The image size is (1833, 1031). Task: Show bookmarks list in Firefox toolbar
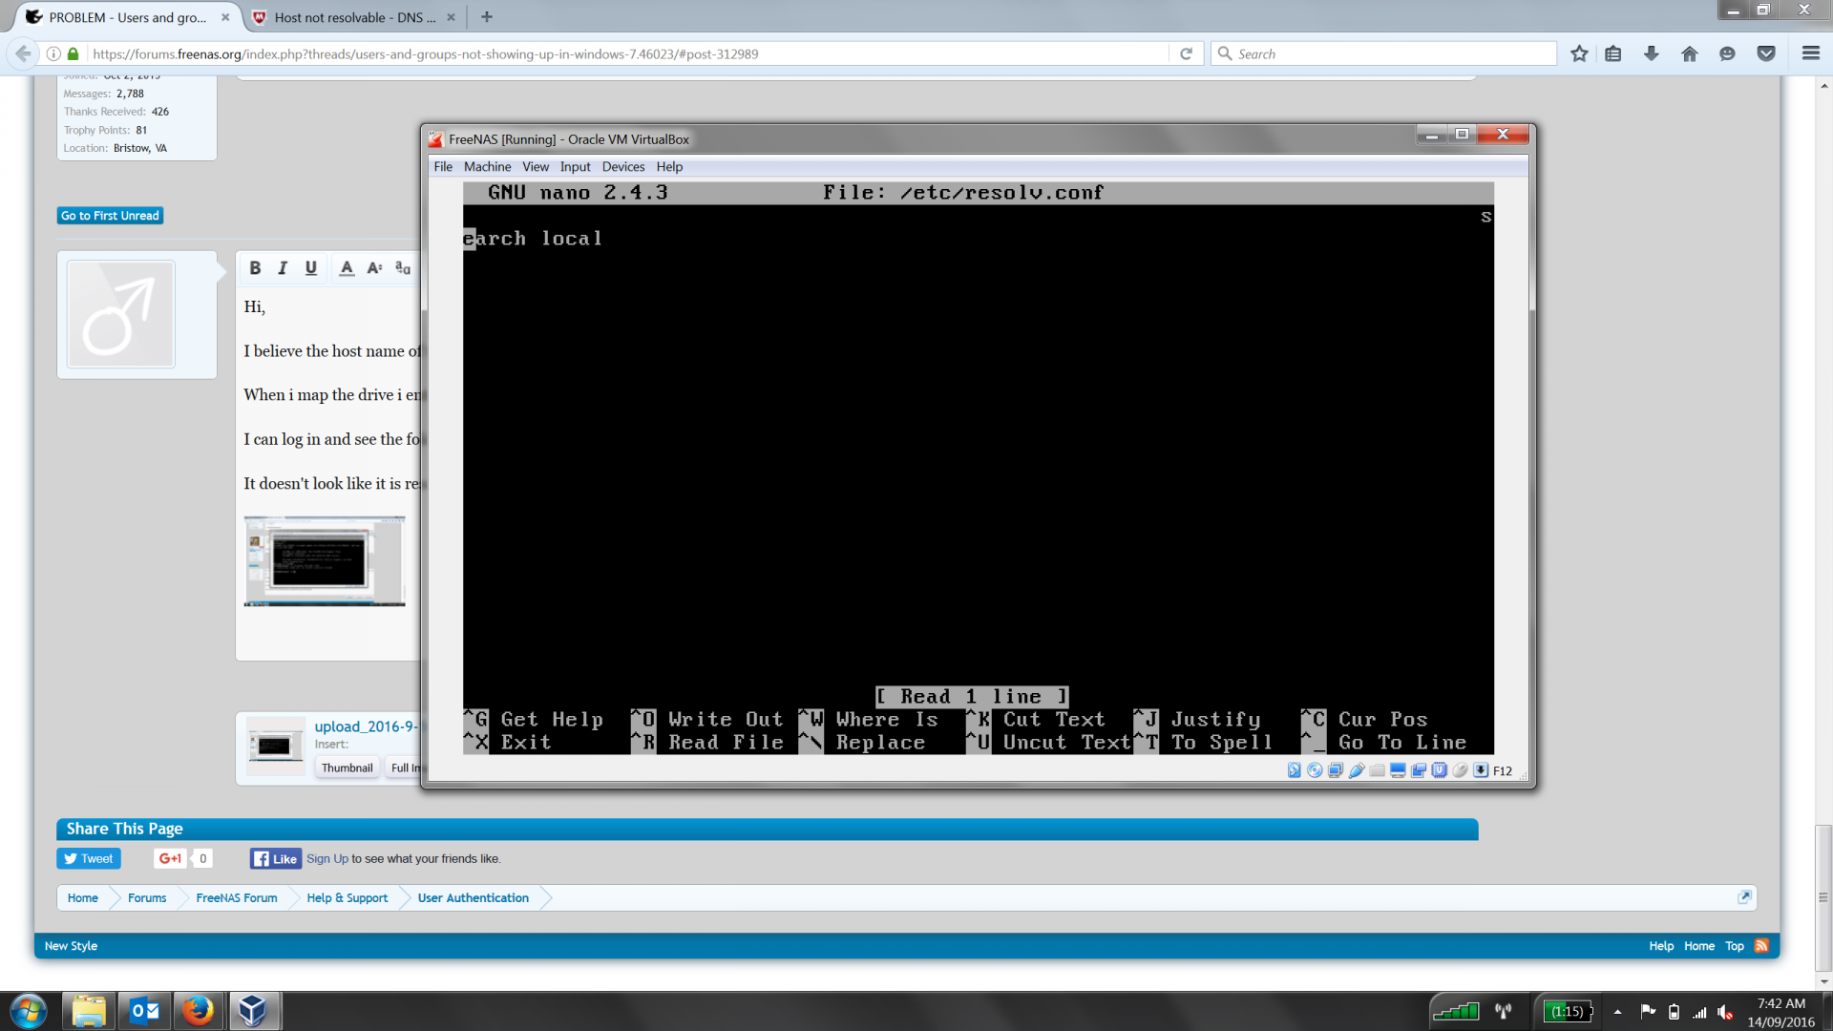click(1613, 54)
